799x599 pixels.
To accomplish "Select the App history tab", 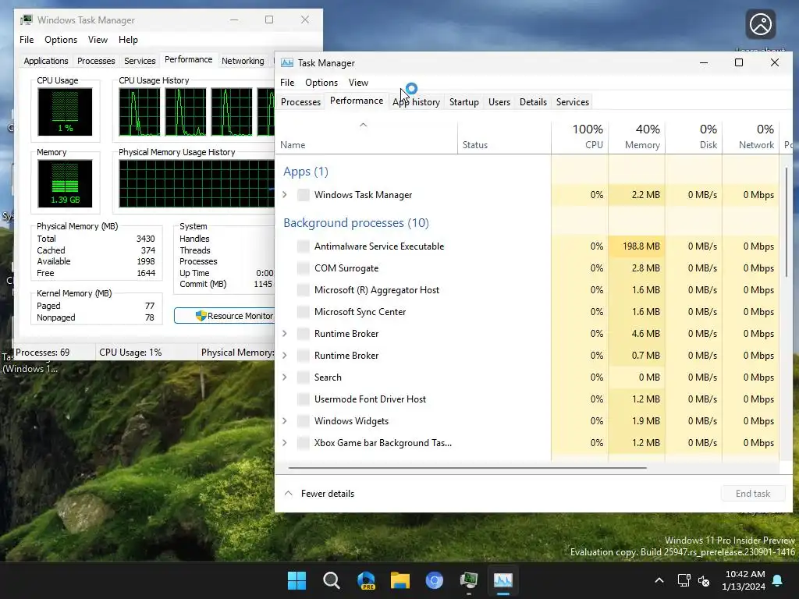I will [x=417, y=102].
